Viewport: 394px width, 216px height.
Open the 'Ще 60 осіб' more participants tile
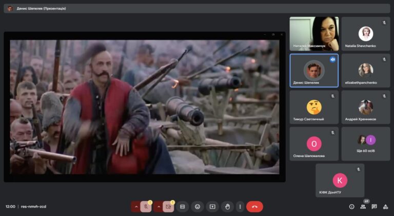pos(366,144)
